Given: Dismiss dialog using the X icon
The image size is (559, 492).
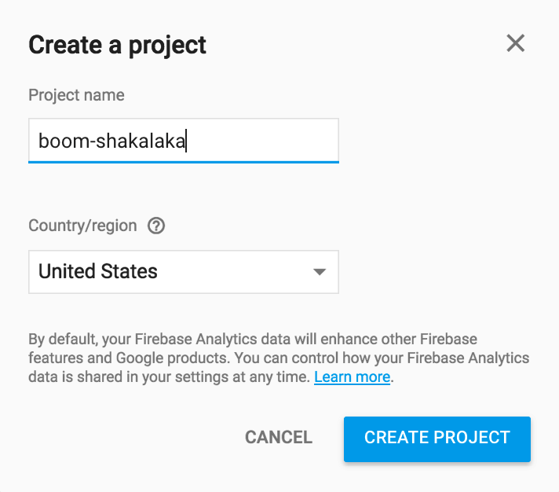Looking at the screenshot, I should point(516,43).
